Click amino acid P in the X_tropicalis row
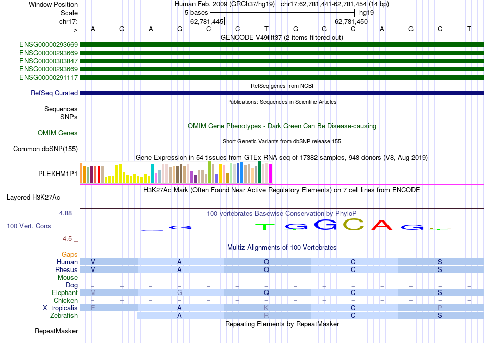Image resolution: width=485 pixels, height=343 pixels. point(440,308)
